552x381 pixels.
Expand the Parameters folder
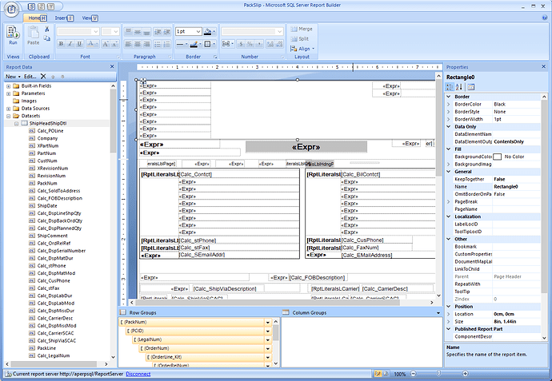click(9, 93)
